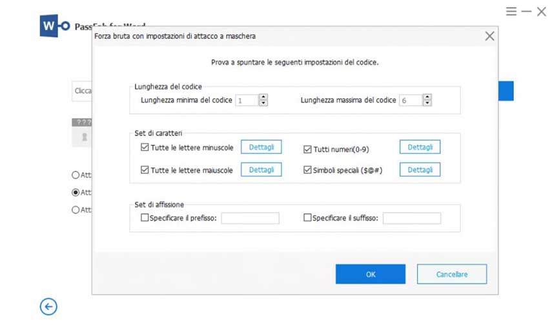The image size is (552, 330).
Task: Open Dettagli for special symbols
Action: click(x=420, y=170)
